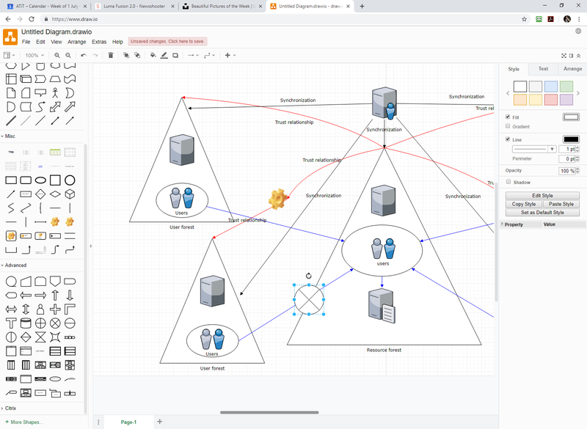Collapse the Advanced shapes section
587x429 pixels.
13,265
